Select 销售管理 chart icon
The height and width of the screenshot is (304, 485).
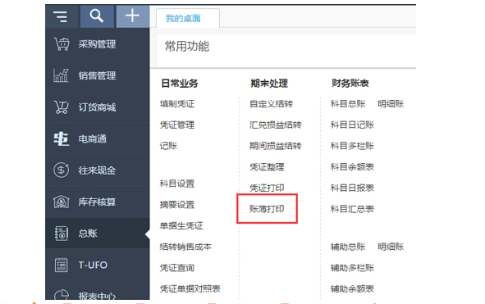pyautogui.click(x=61, y=75)
